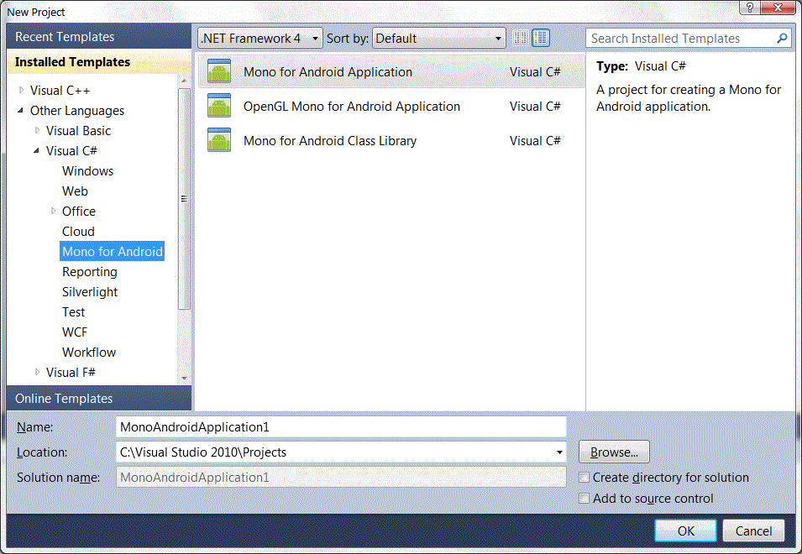Expand the Visual C++ node
Viewport: 802px width, 554px height.
point(20,90)
